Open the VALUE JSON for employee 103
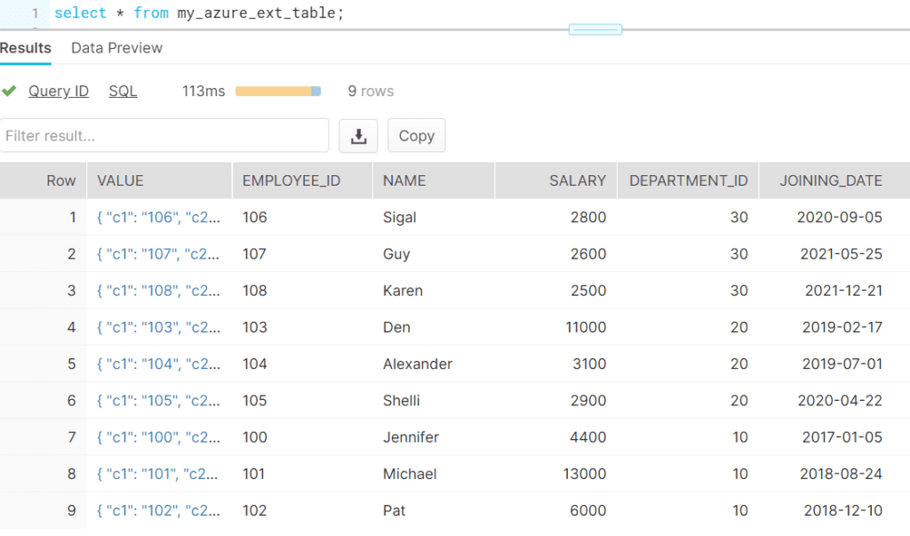 pyautogui.click(x=158, y=327)
